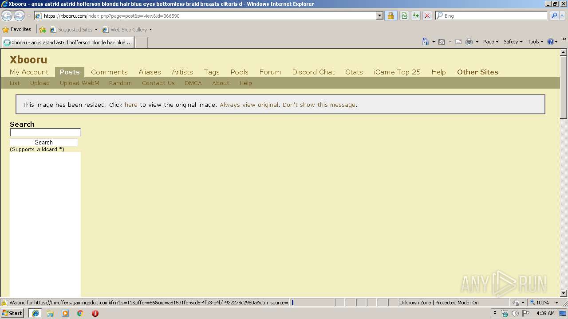The width and height of the screenshot is (568, 319).
Task: Click the blue Help question mark icon
Action: tap(551, 42)
